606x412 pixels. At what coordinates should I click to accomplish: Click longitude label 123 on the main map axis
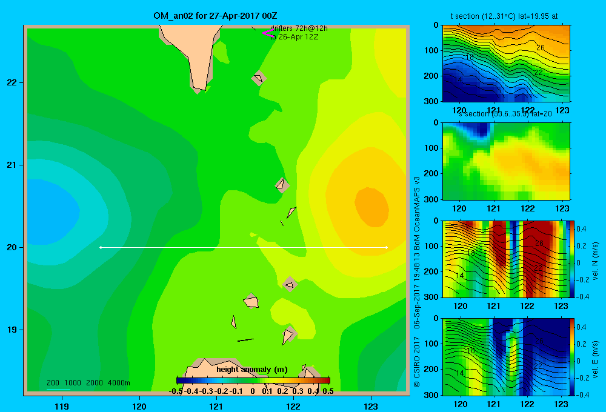point(371,406)
